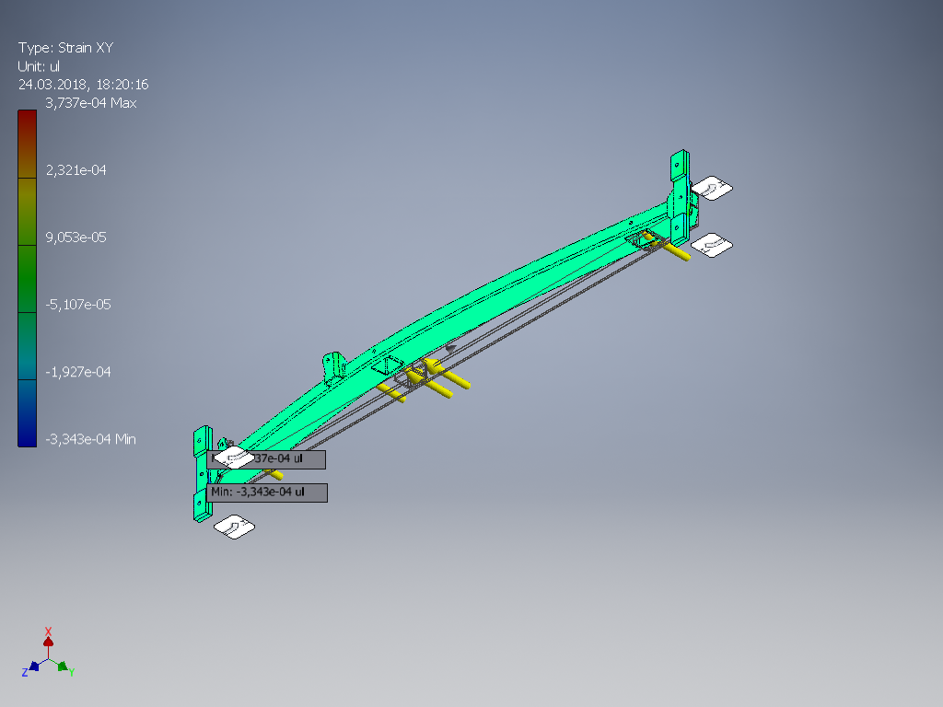Select the green mounting bracket at beam's left end
The image size is (943, 707).
[x=202, y=474]
